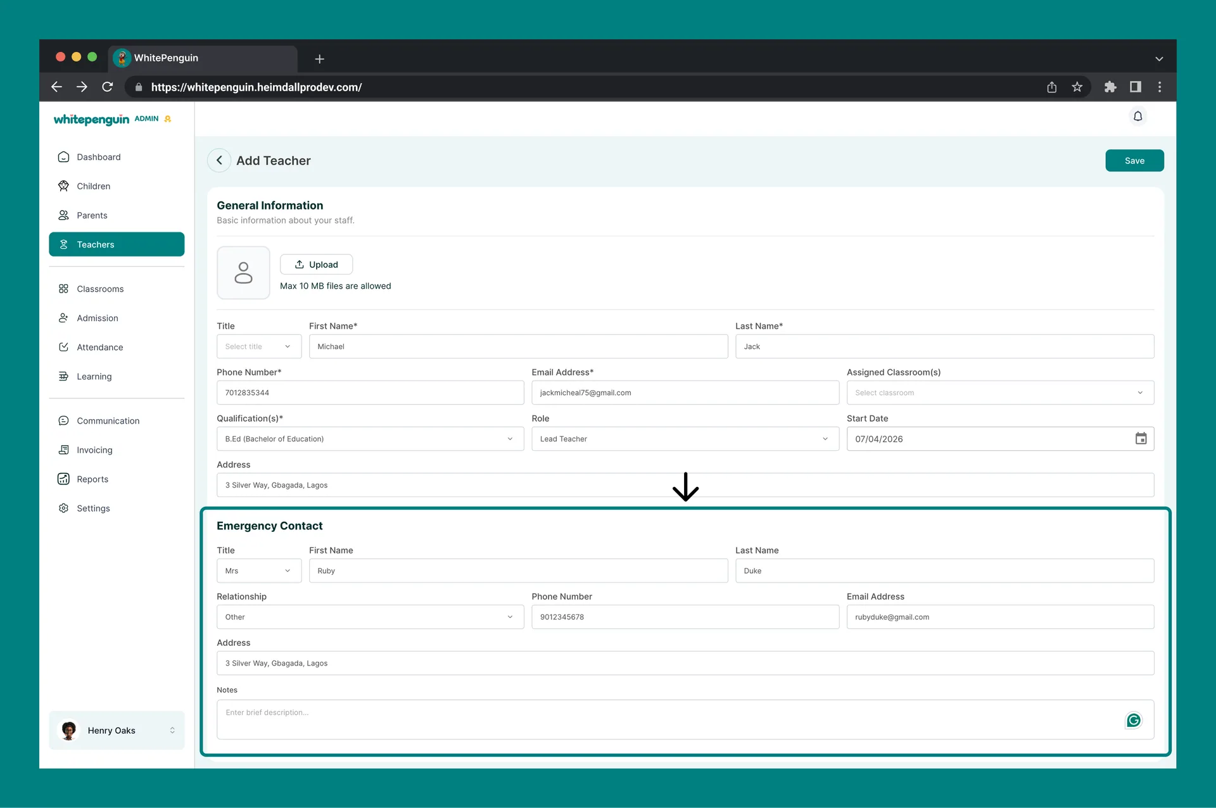Click the Classrooms grid icon
1216x808 pixels.
63,289
